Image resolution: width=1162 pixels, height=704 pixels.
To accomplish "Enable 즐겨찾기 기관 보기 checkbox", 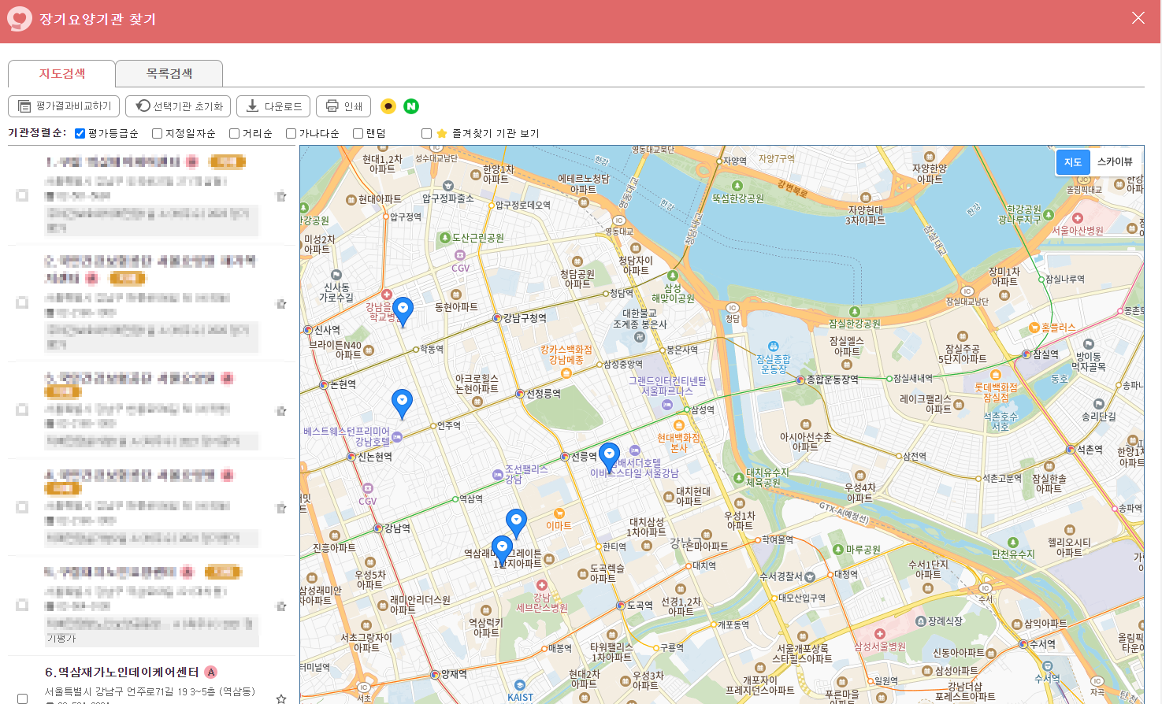I will click(x=426, y=134).
